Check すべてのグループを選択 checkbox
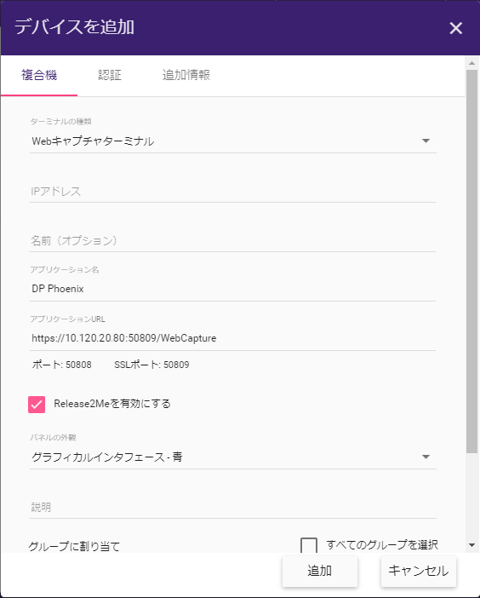The image size is (480, 598). pos(309,545)
